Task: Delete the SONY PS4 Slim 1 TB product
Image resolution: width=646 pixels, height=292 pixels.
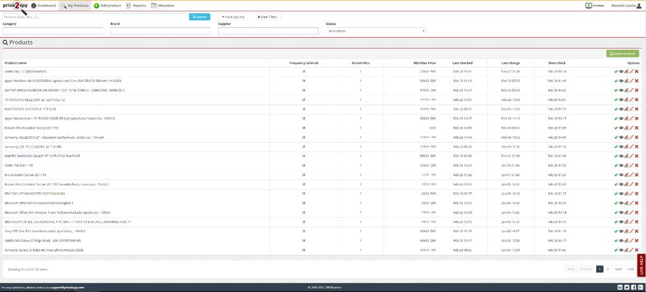Action: pyautogui.click(x=637, y=166)
